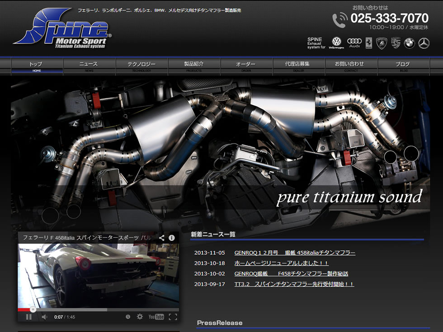Click the Porsche crest logo

pyautogui.click(x=396, y=43)
